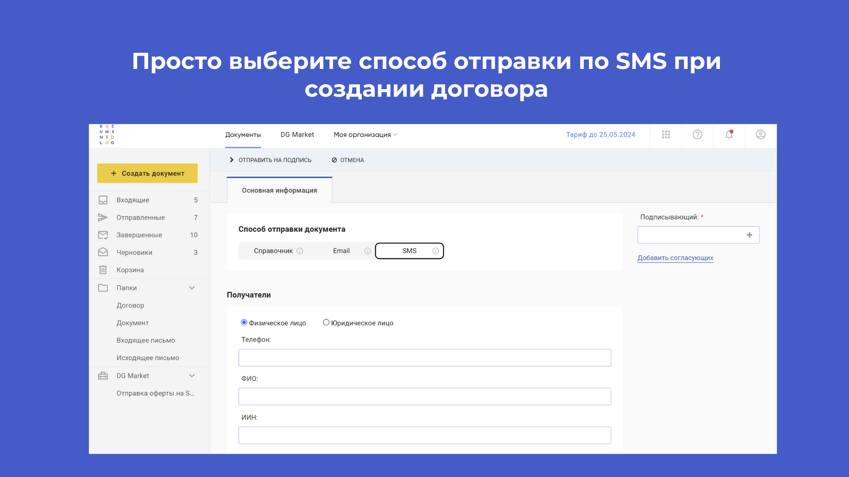Collapse the DG Market sidebar chevron
849x477 pixels.
[x=192, y=376]
